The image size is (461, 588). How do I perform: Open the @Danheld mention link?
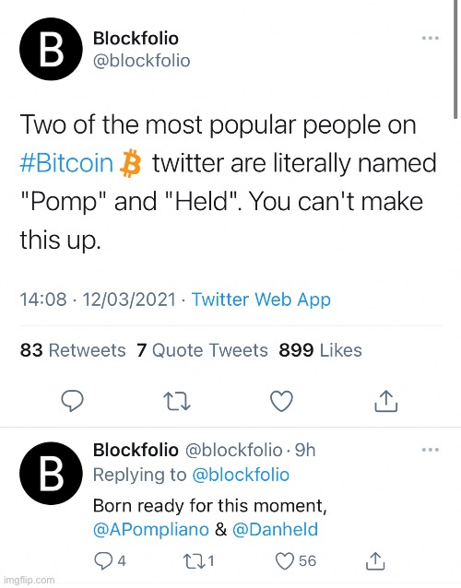[x=275, y=530]
